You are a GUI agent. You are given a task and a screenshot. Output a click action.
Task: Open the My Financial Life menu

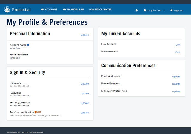(x=73, y=10)
